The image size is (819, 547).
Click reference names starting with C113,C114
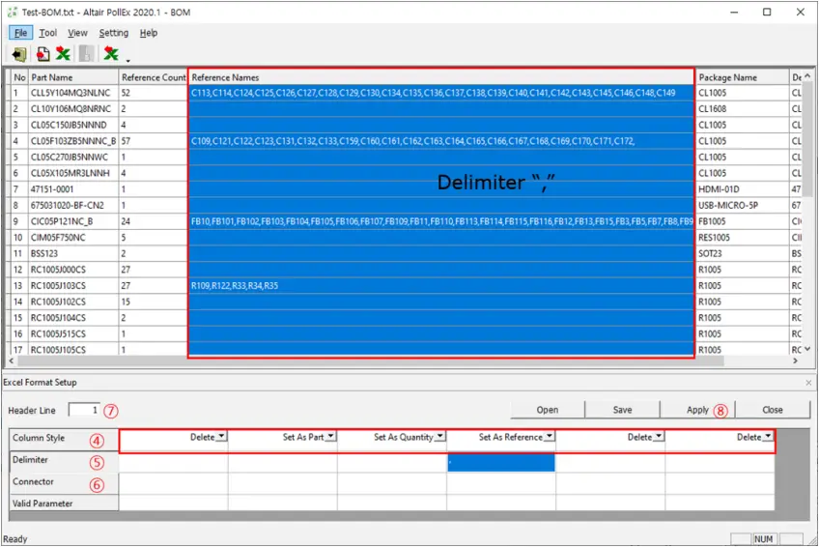pyautogui.click(x=441, y=93)
